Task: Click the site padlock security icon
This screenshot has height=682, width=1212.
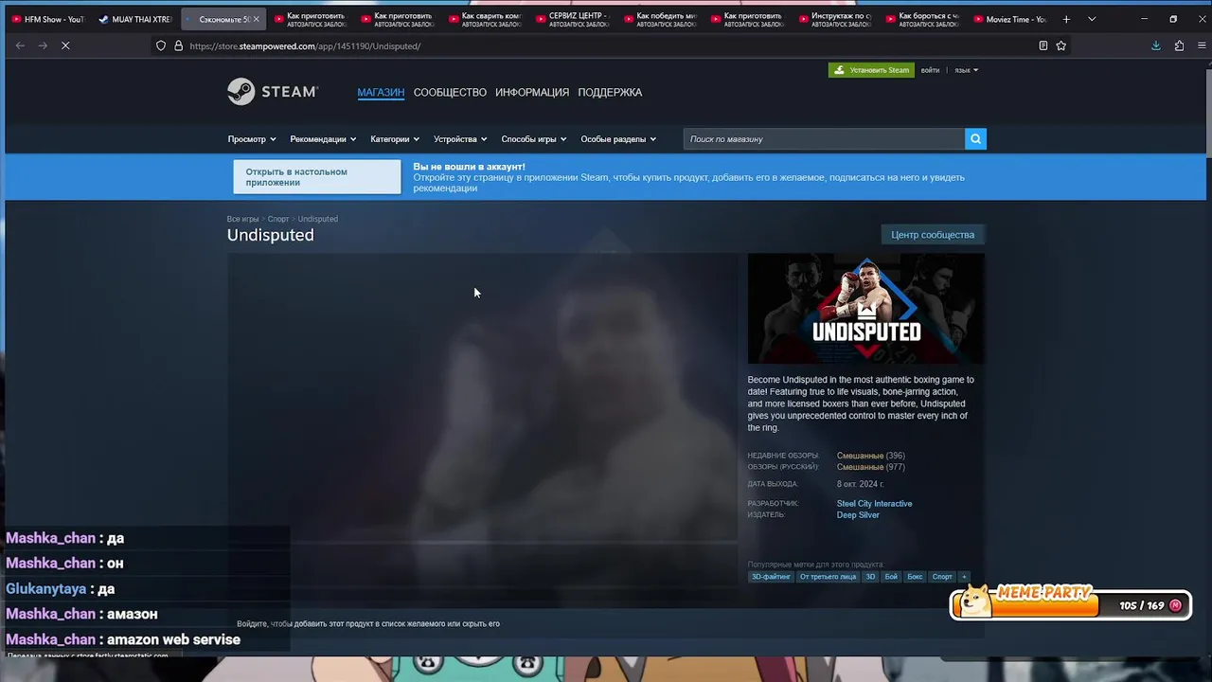Action: coord(178,45)
